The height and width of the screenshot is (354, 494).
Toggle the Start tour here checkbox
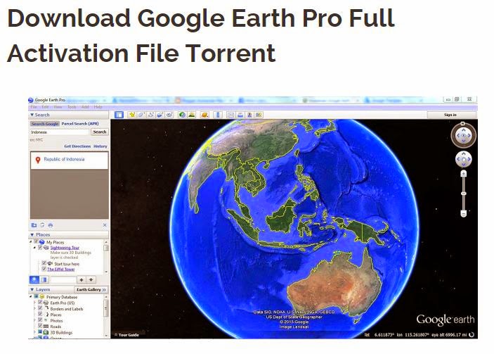coord(44,263)
